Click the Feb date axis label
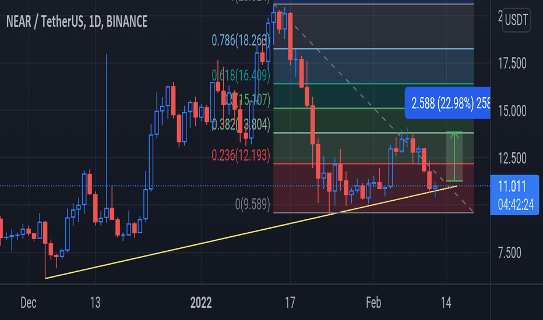The height and width of the screenshot is (320, 543). [x=373, y=303]
